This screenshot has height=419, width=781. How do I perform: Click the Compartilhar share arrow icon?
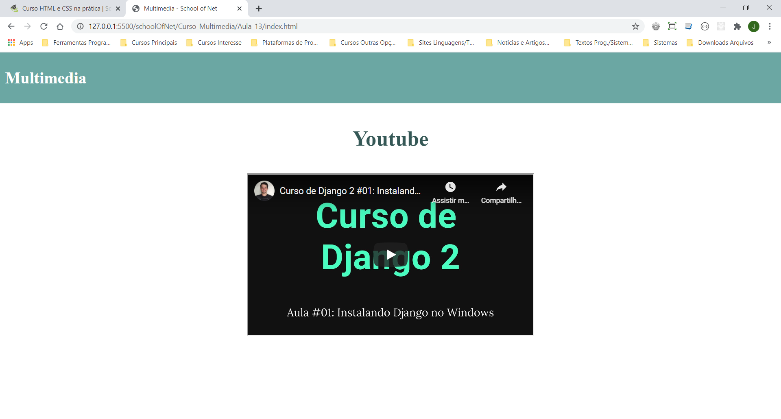(501, 187)
